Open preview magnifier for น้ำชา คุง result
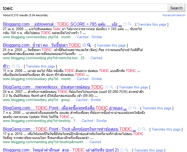This screenshot has width=187, height=152. [x=89, y=45]
